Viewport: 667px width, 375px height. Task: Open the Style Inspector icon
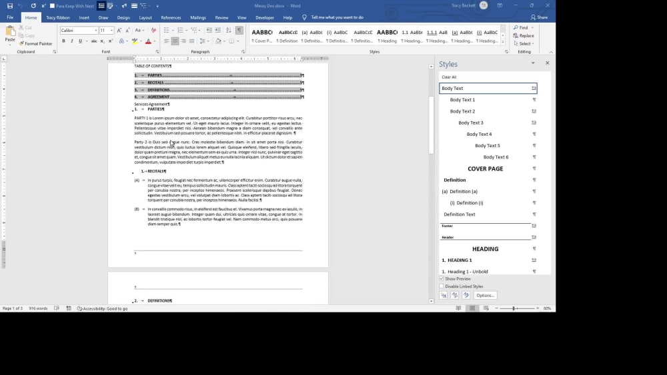tap(455, 295)
